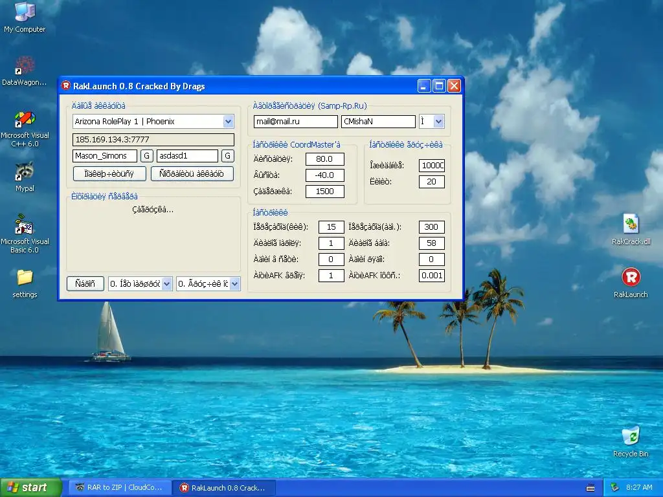Click the CoordMaster field containing 80.0

pyautogui.click(x=325, y=159)
